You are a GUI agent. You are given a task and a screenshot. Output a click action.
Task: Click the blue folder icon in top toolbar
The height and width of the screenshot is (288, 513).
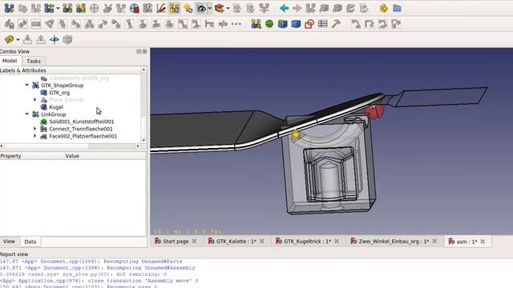click(398, 8)
